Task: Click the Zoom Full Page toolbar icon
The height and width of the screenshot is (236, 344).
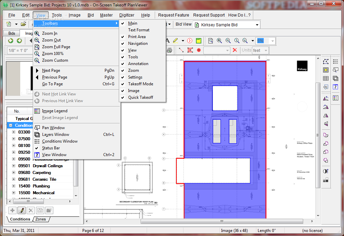Action: click(210, 40)
